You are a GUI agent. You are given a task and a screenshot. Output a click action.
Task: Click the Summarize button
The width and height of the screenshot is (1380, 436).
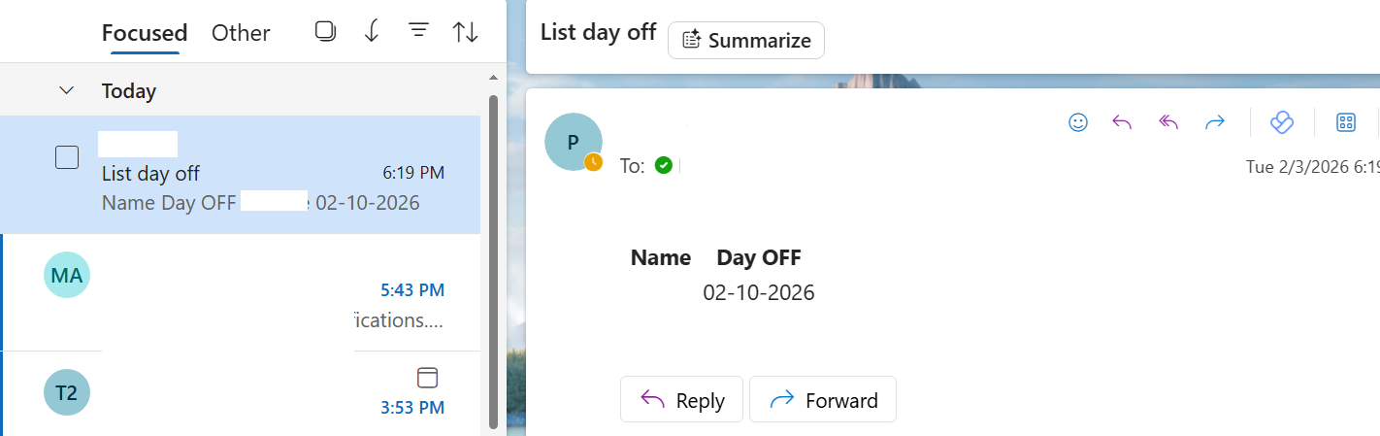click(x=746, y=40)
